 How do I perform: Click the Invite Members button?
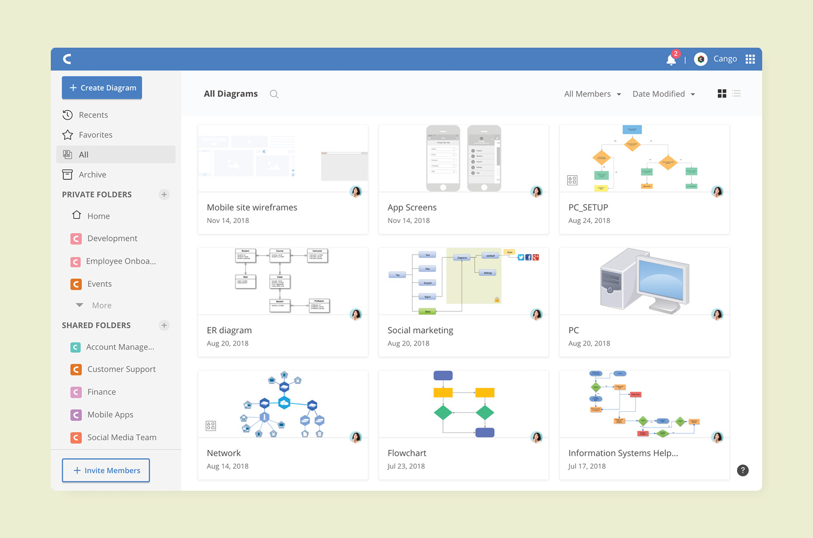[106, 470]
